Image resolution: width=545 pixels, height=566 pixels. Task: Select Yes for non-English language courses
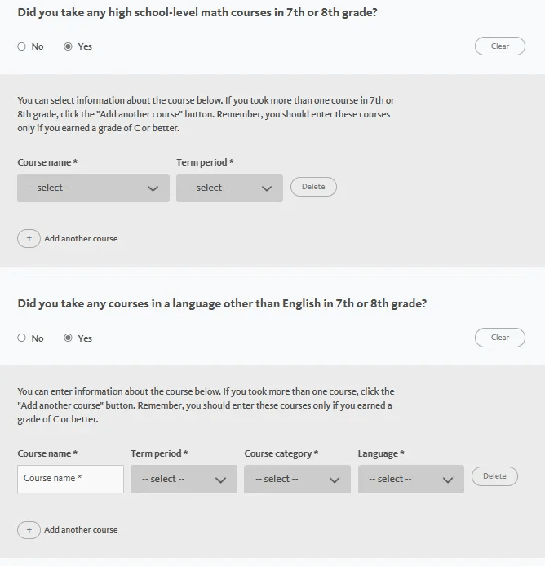point(69,338)
